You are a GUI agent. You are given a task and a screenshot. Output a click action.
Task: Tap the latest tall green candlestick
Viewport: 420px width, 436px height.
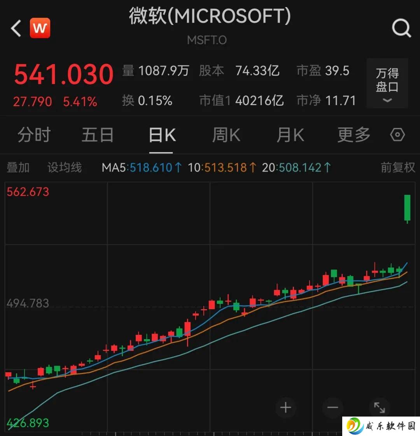click(x=407, y=209)
